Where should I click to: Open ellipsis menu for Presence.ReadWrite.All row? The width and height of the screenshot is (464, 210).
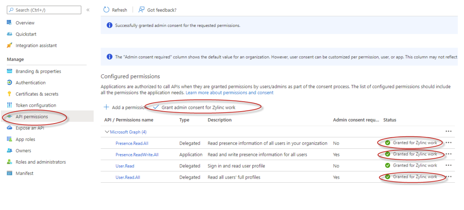448,154
